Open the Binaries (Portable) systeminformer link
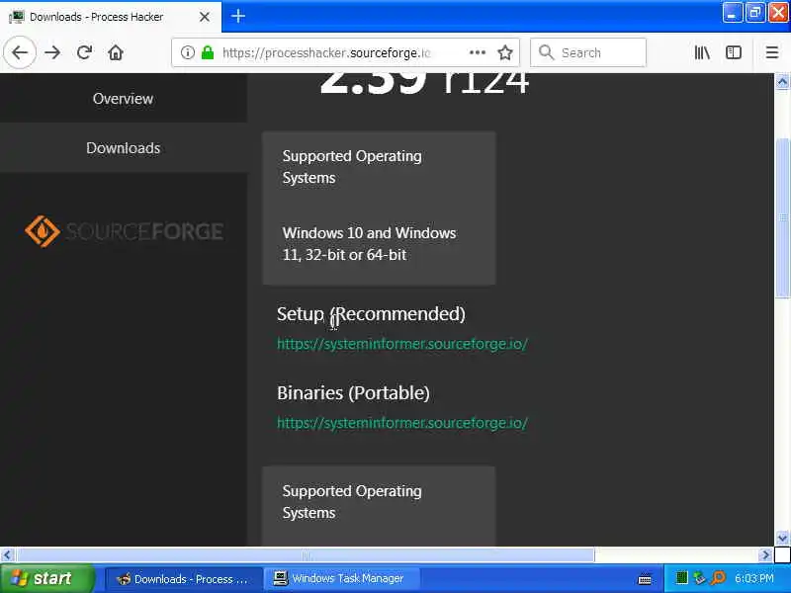The image size is (791, 593). [x=402, y=423]
